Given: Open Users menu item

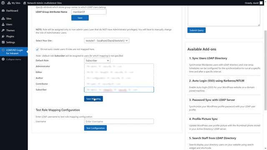Looking at the screenshot, I should pyautogui.click(x=9, y=25).
